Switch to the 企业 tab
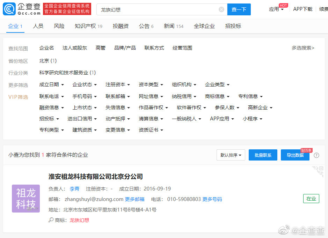 pos(15,26)
